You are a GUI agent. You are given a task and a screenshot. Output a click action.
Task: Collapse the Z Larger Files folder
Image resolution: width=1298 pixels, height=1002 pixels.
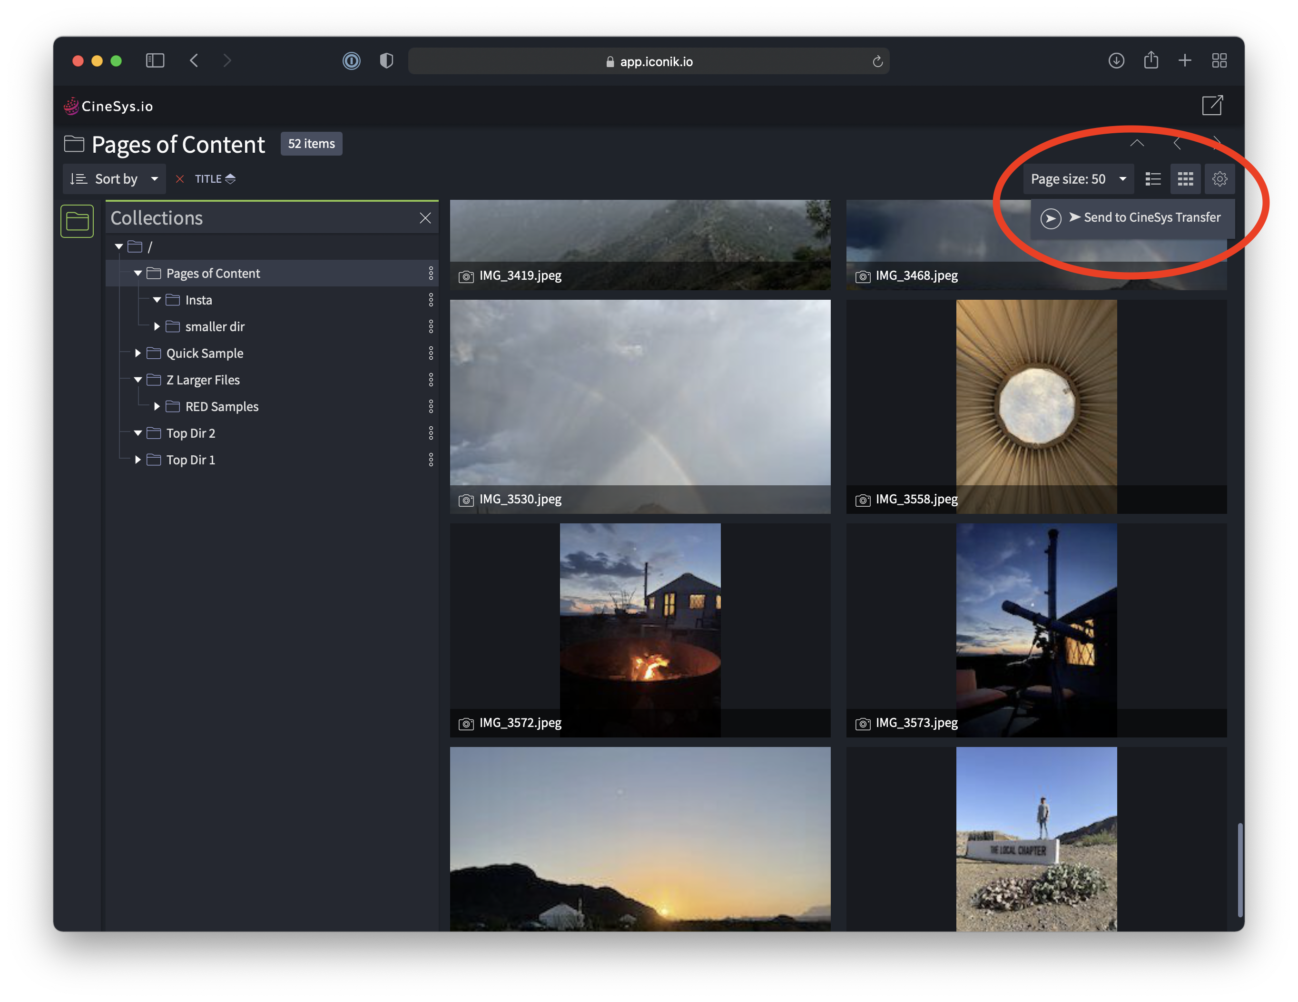coord(138,380)
